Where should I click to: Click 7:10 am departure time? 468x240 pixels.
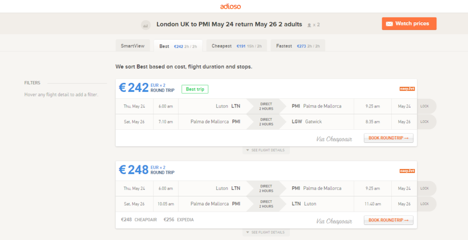pyautogui.click(x=166, y=122)
